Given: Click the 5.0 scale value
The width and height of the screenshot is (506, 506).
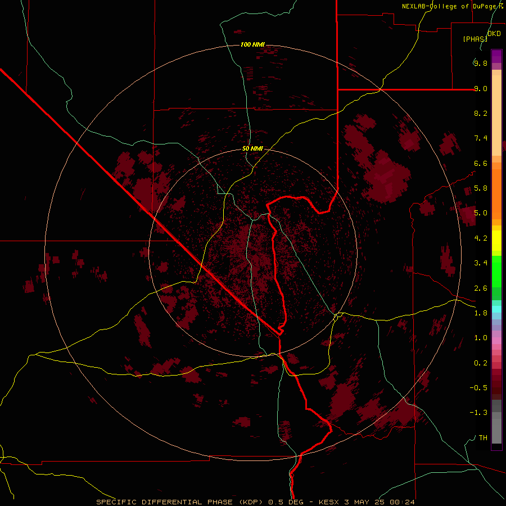Looking at the screenshot, I should (x=481, y=213).
